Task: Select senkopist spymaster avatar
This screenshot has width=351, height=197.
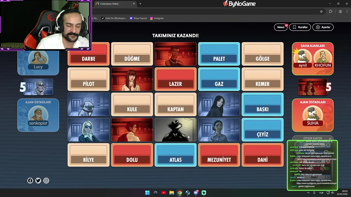Action: (38, 115)
